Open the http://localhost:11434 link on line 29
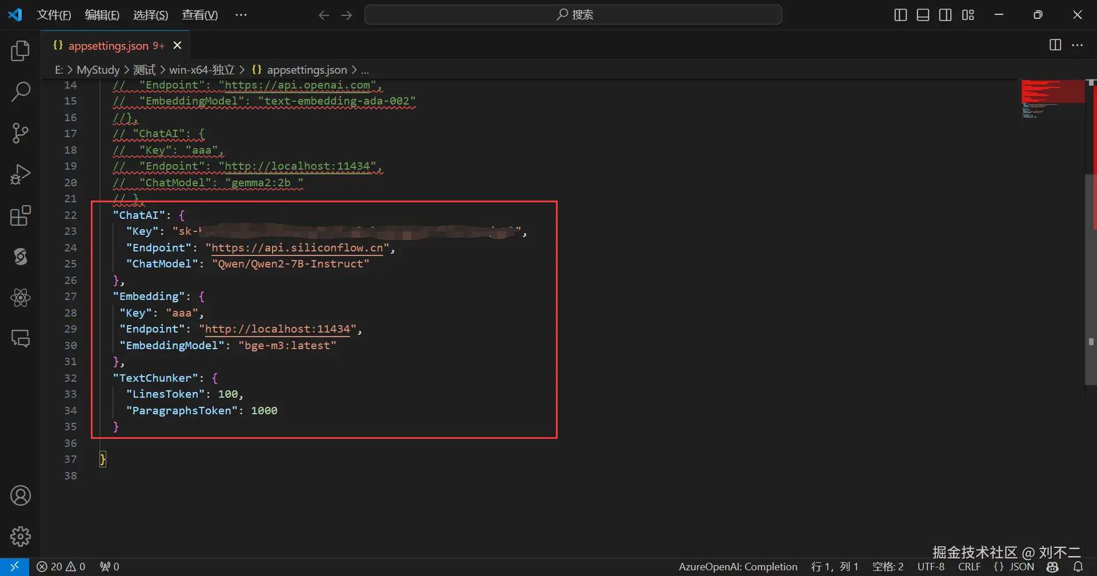Viewport: 1097px width, 576px height. coord(278,329)
